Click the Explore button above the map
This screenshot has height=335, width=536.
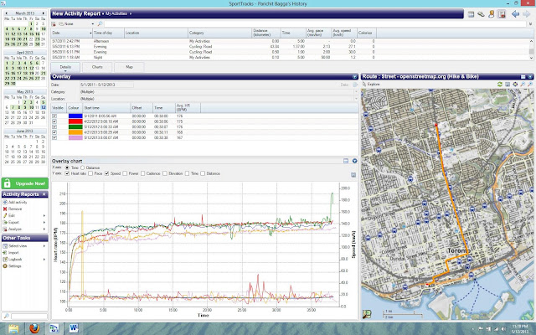pyautogui.click(x=371, y=84)
